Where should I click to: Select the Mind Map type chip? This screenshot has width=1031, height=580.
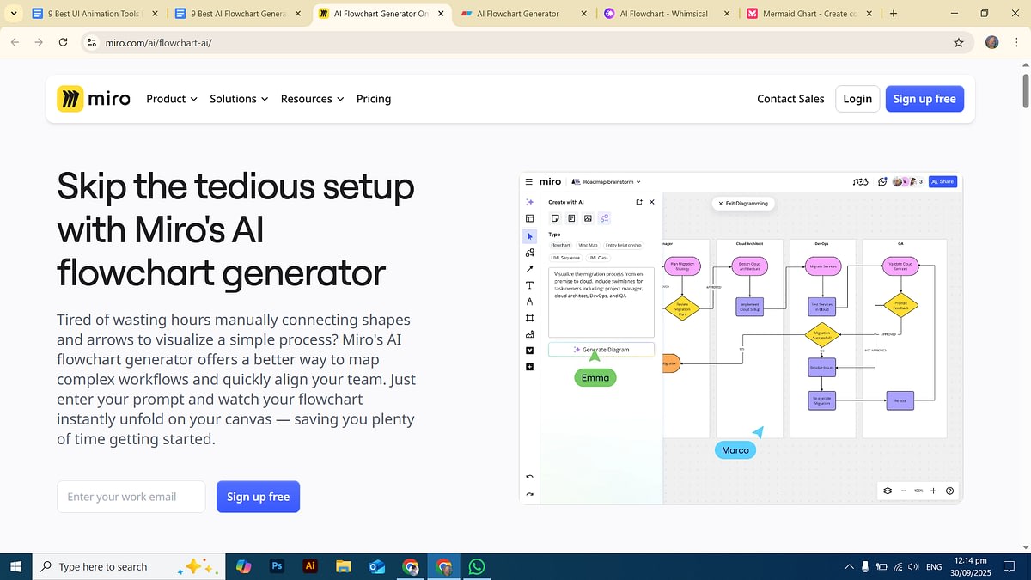click(588, 245)
